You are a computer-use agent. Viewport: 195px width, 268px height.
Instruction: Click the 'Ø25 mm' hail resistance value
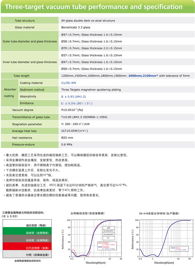(x=67, y=138)
